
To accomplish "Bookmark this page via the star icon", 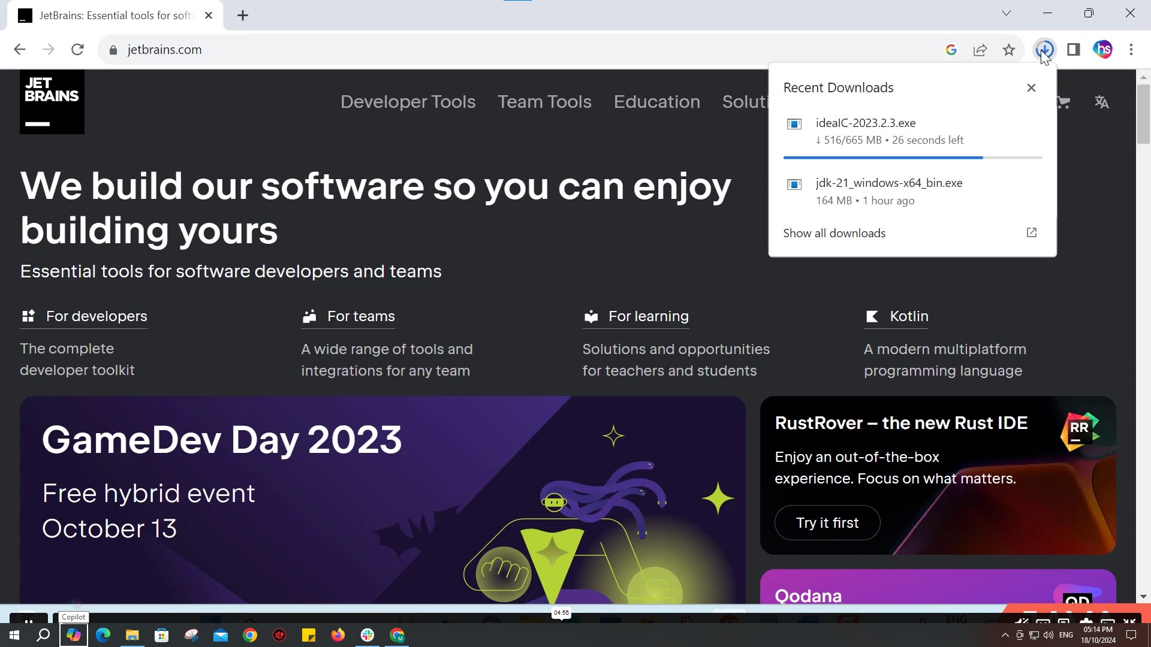I will tap(1010, 49).
